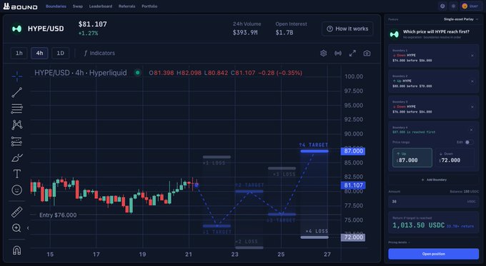Switch chart to 1h timeframe

19,53
